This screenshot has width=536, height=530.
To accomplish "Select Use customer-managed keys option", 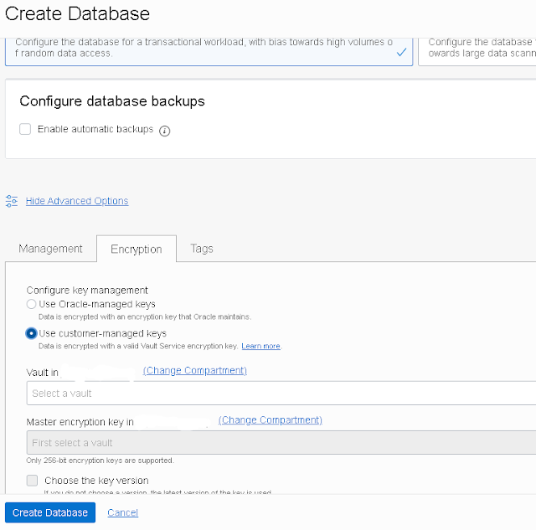I will click(x=32, y=333).
